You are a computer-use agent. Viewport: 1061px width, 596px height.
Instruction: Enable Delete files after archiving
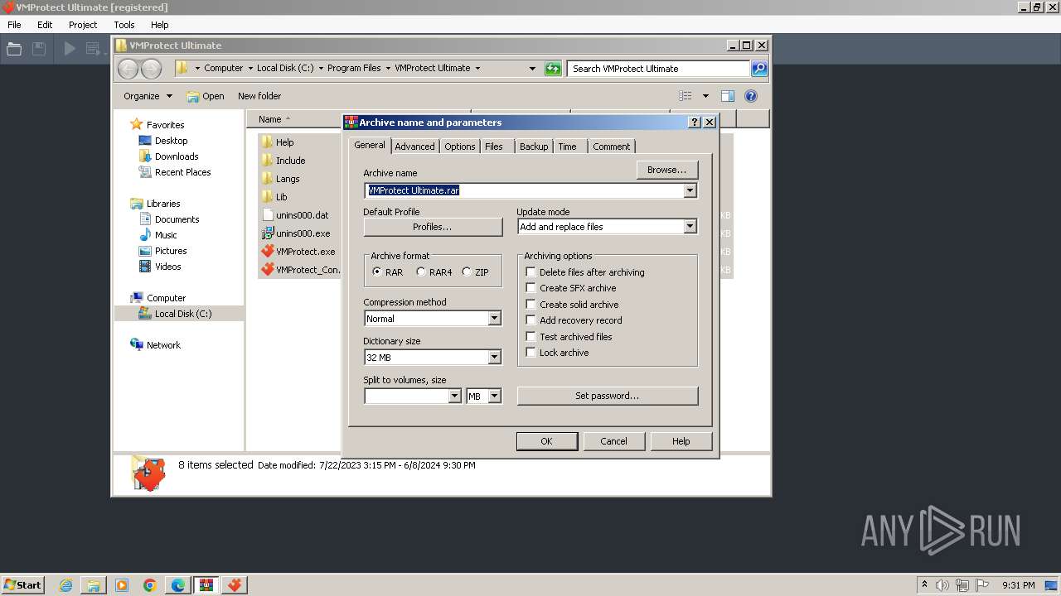click(x=531, y=272)
